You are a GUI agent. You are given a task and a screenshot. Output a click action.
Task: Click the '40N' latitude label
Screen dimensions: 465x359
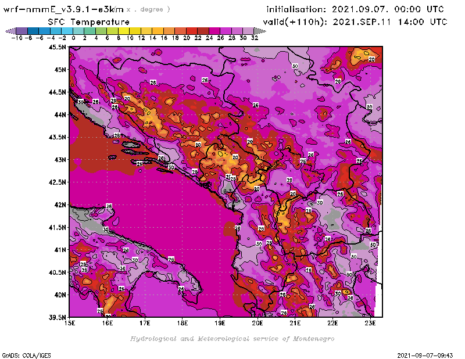[x=60, y=295]
